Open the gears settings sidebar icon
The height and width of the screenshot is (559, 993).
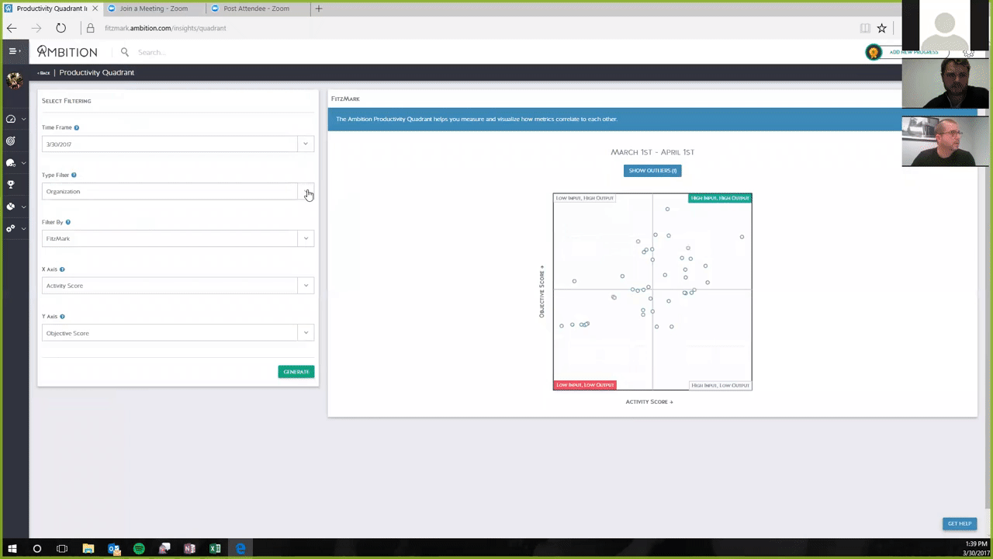[11, 228]
